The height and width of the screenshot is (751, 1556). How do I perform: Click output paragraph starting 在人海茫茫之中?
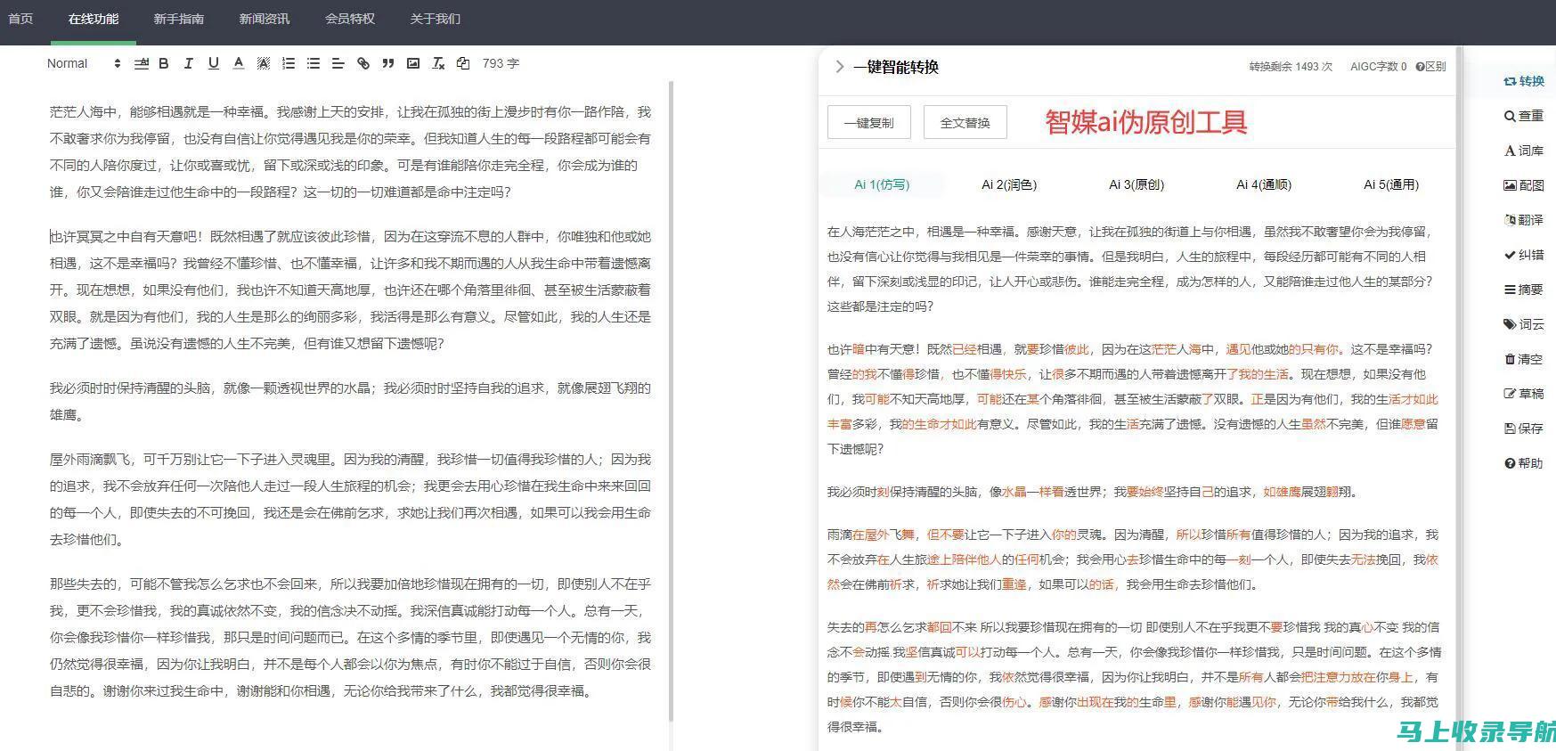(x=1131, y=268)
